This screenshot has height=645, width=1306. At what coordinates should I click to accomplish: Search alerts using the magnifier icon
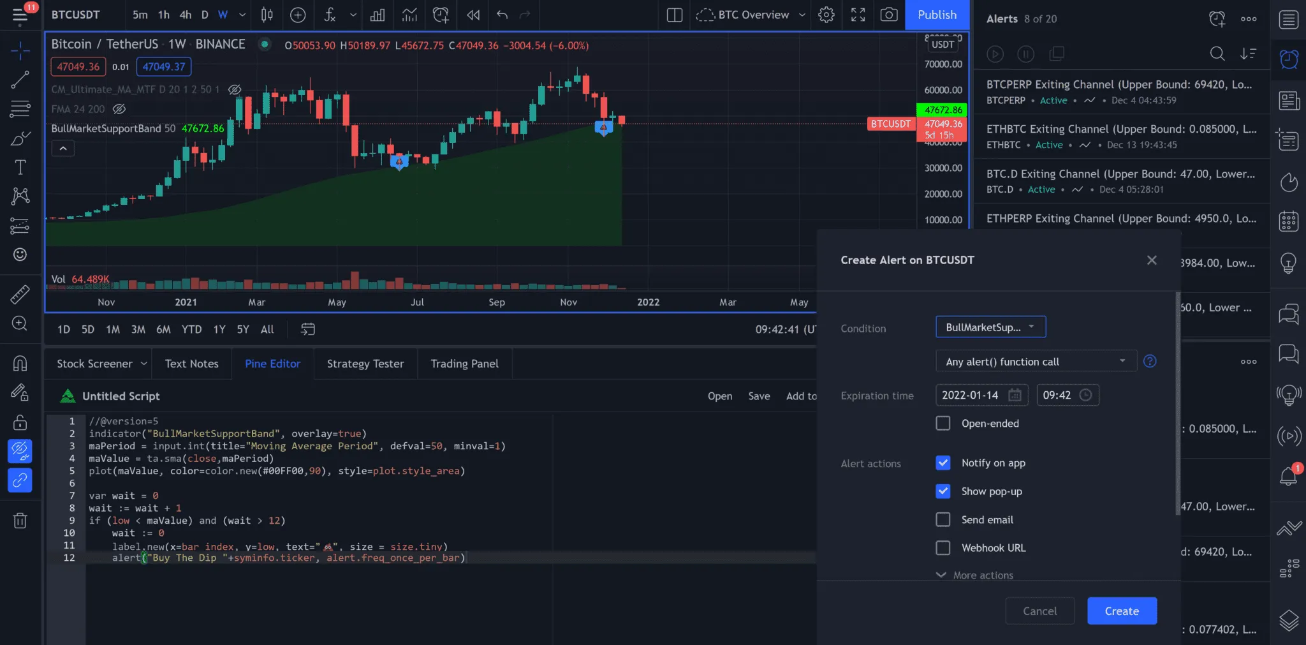coord(1217,54)
